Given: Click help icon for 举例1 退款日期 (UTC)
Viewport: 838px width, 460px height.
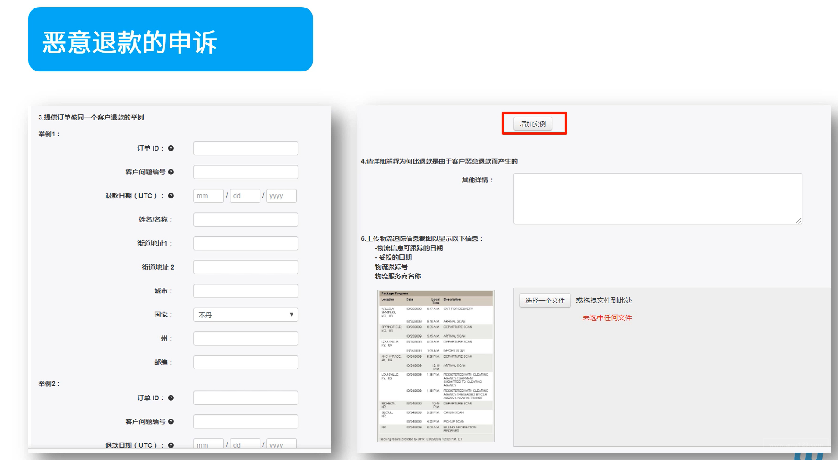Looking at the screenshot, I should click(171, 196).
